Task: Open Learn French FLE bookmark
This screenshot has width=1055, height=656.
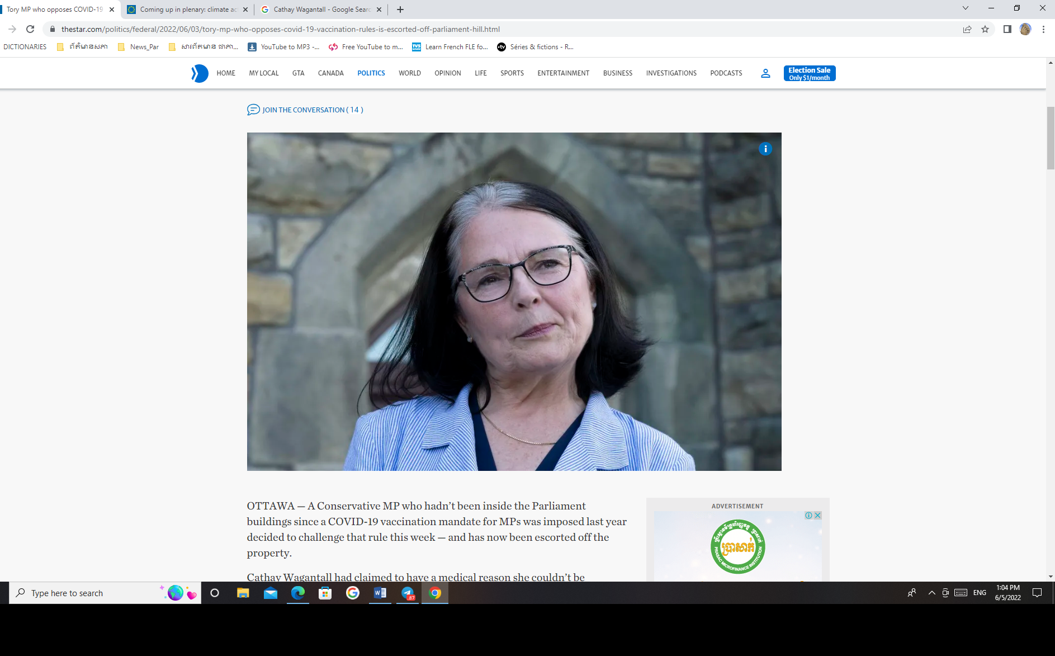Action: click(x=450, y=47)
